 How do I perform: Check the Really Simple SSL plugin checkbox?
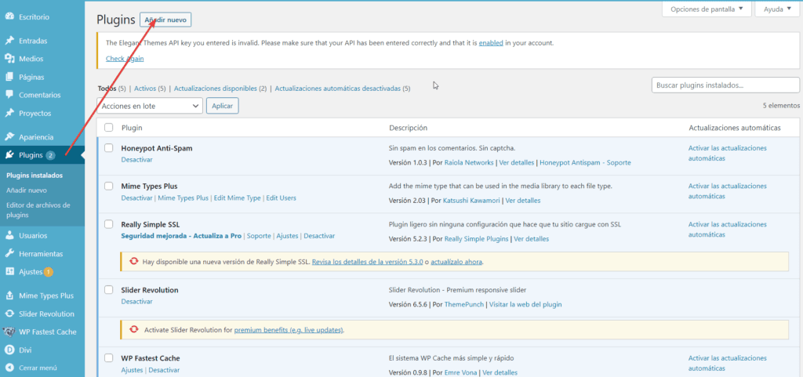[108, 224]
